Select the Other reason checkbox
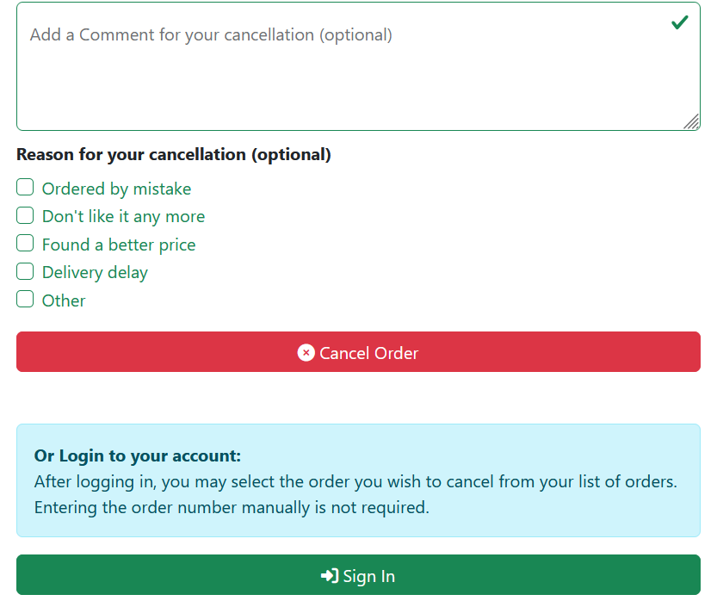 point(25,299)
